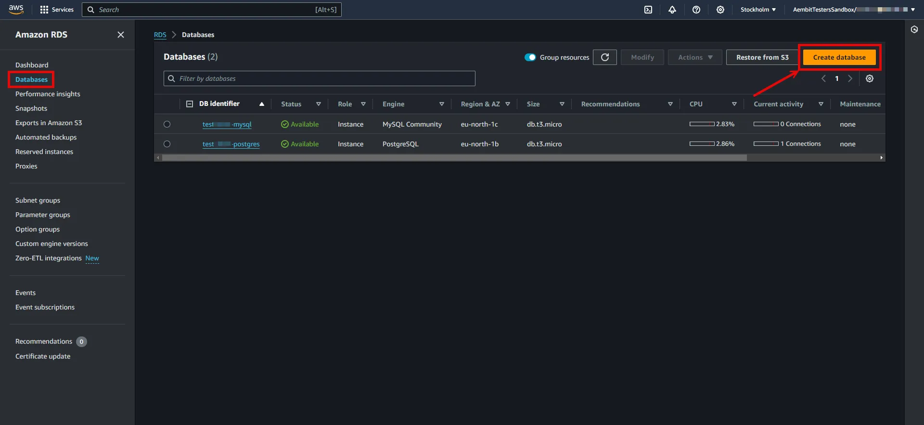Click the refresh databases button
This screenshot has height=425, width=924.
point(605,57)
